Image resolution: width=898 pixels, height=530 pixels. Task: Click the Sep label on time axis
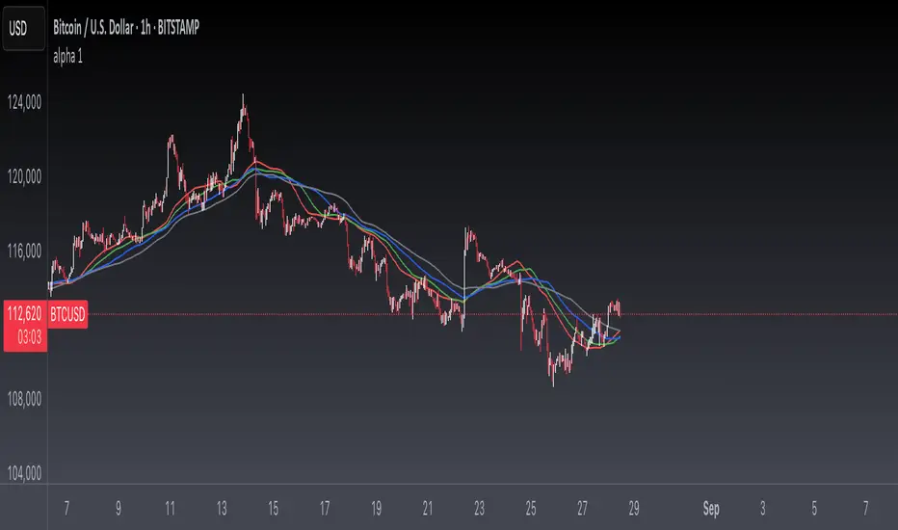(711, 509)
